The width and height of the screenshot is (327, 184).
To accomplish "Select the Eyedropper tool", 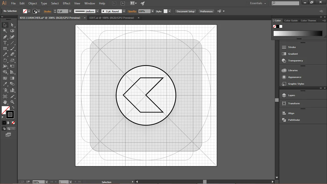I will pyautogui.click(x=5, y=84).
